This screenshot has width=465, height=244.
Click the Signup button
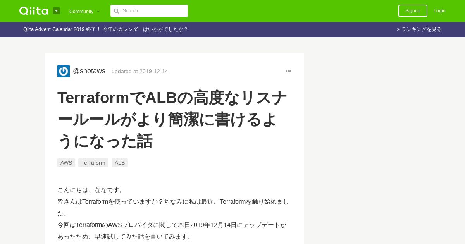click(413, 11)
